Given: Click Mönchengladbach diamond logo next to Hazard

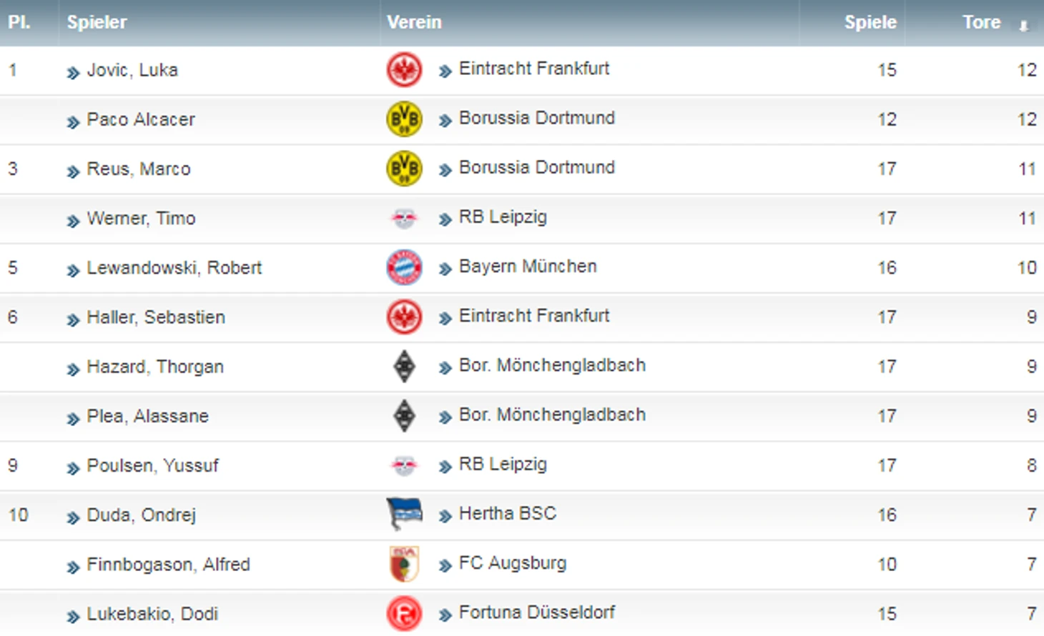Looking at the screenshot, I should (x=405, y=367).
